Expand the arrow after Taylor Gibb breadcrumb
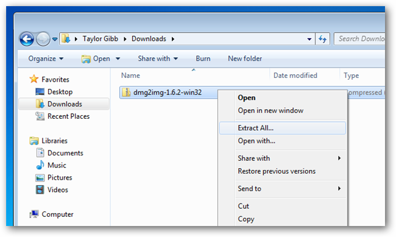Viewport: 396px width, 237px height. tap(125, 39)
